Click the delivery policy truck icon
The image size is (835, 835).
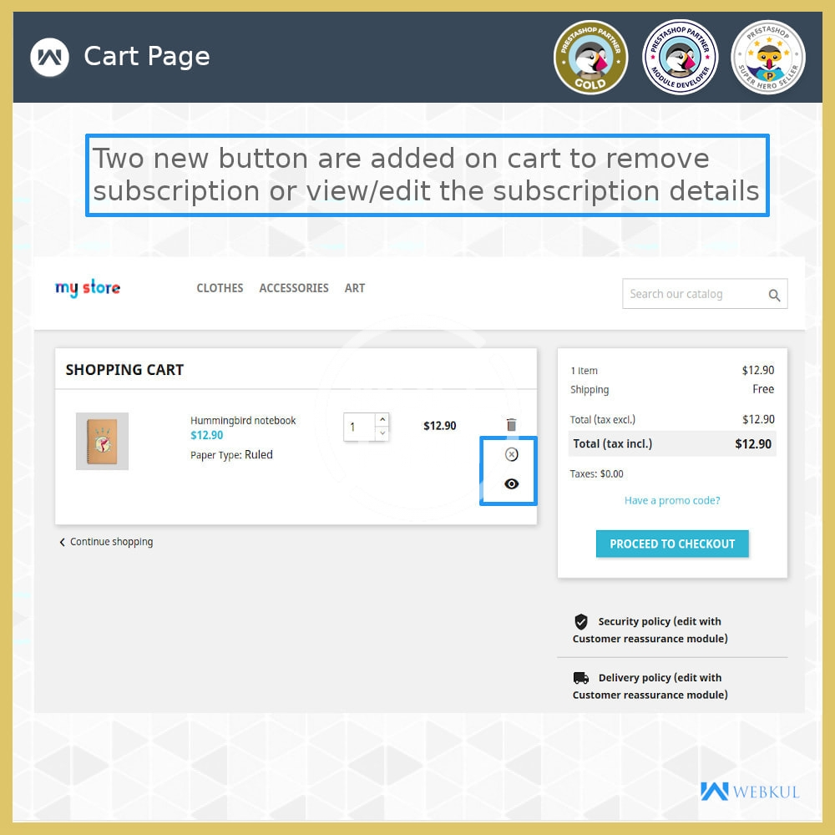[581, 678]
